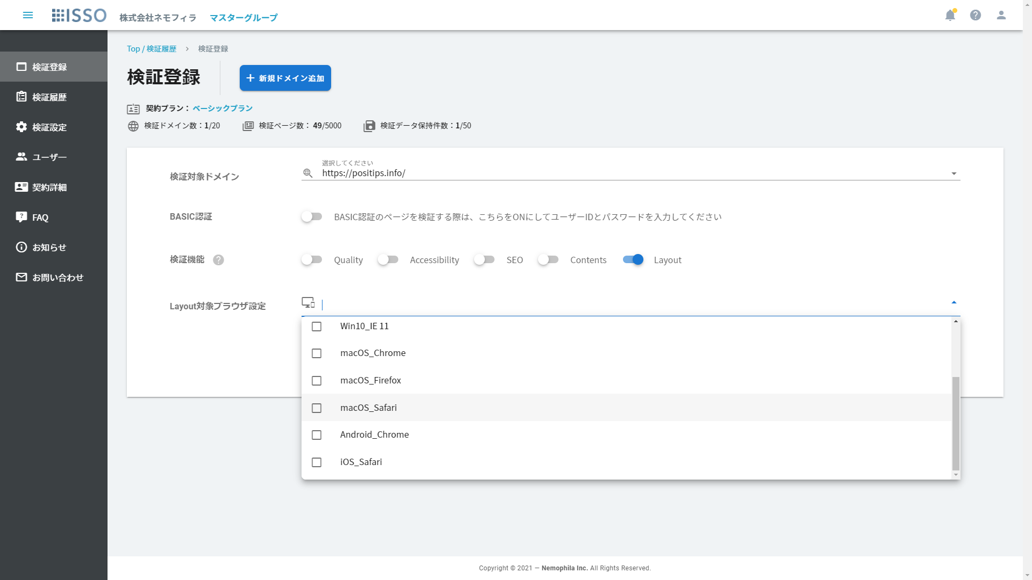
Task: Click the pages icon beside 検証ページ数
Action: 248,126
